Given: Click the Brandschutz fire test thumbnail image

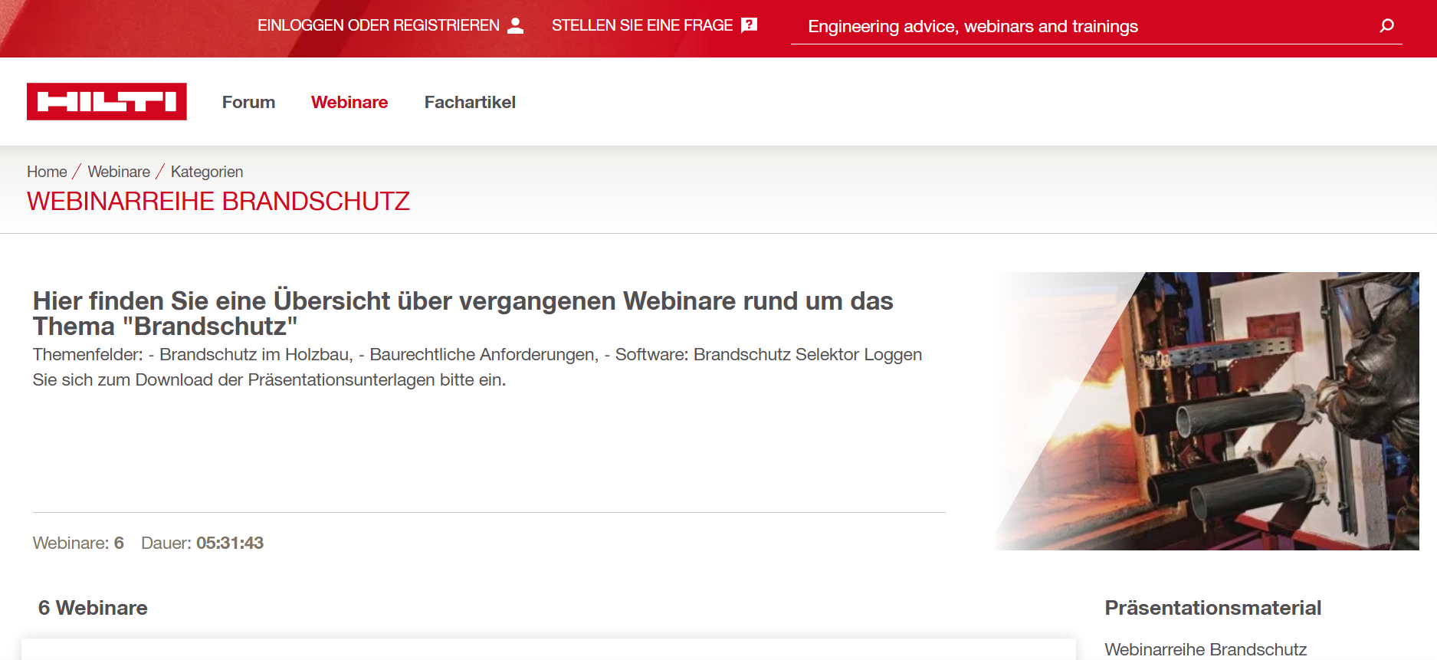Looking at the screenshot, I should 1206,411.
